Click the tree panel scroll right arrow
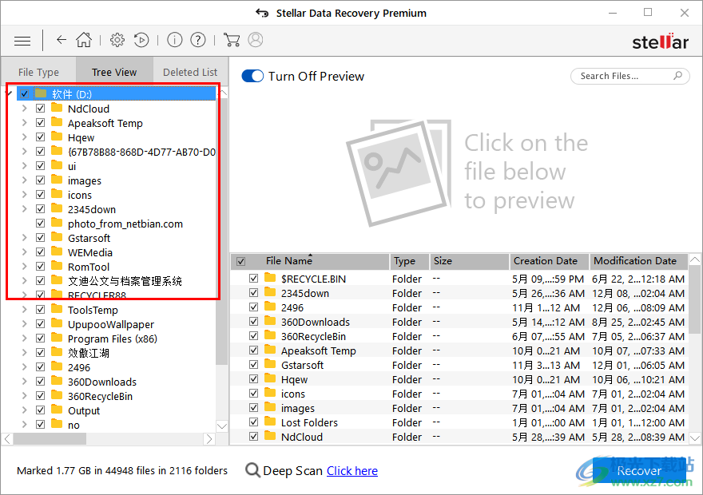The width and height of the screenshot is (703, 495). pyautogui.click(x=209, y=439)
